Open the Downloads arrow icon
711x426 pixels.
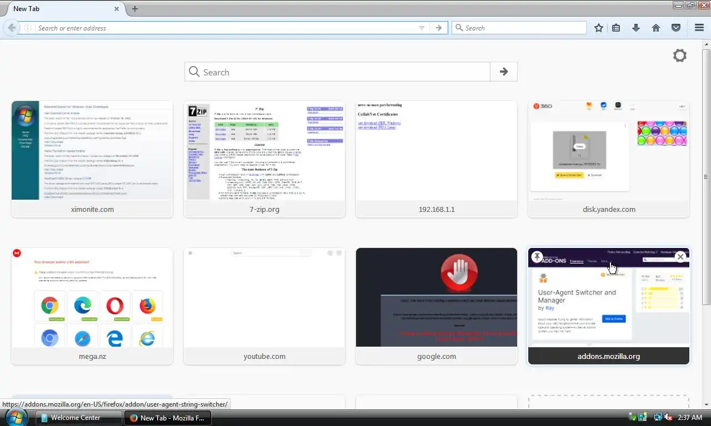636,28
